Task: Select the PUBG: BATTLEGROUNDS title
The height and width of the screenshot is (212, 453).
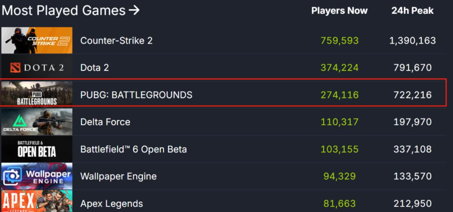Action: tap(136, 95)
